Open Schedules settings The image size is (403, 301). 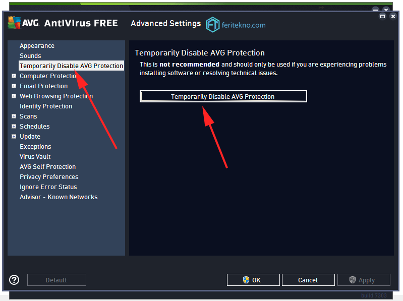pos(35,127)
